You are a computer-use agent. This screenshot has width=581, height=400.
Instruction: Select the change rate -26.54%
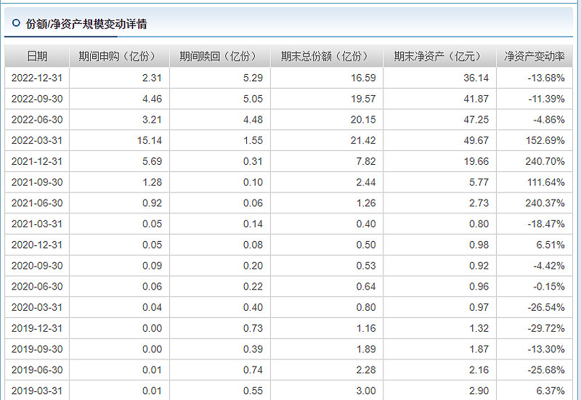546,307
